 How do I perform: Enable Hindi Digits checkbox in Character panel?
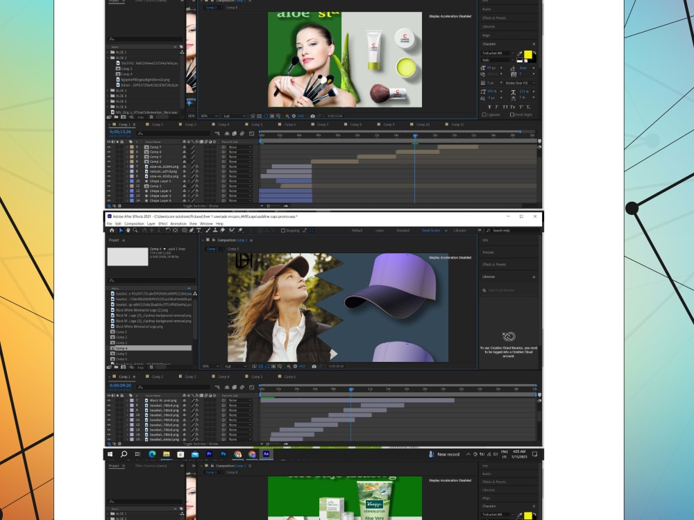point(512,114)
